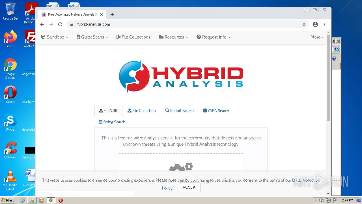The image size is (362, 204).
Task: Click the help icon in the background window
Action: (334, 58)
